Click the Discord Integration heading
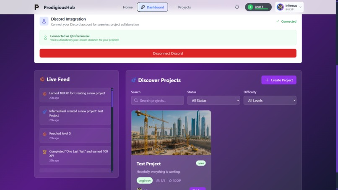This screenshot has width=338, height=190. click(x=68, y=19)
